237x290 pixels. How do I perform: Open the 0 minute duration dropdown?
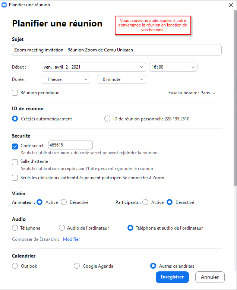(121, 79)
